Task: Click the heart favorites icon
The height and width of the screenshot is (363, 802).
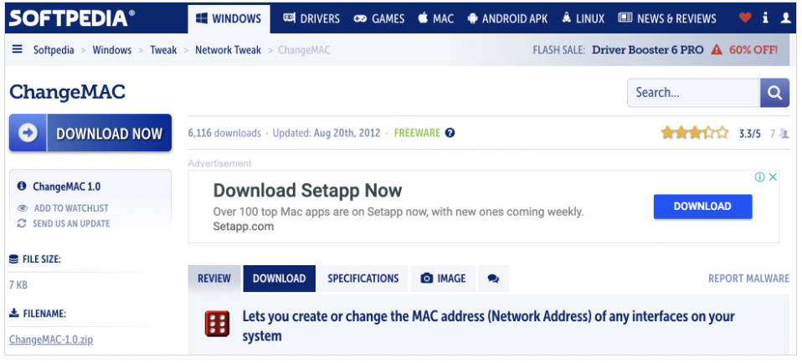Action: 745,18
